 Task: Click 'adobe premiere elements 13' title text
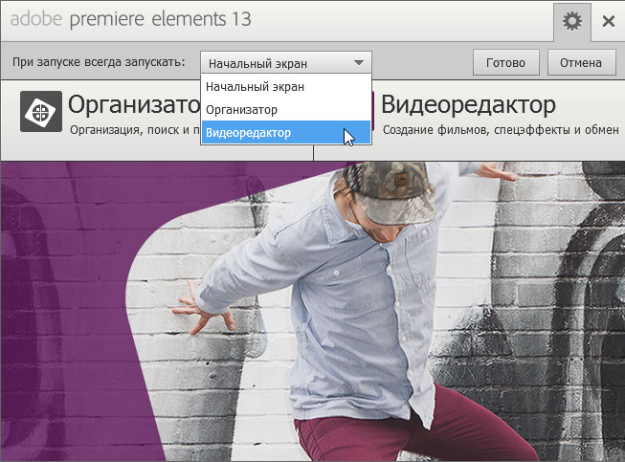131,19
